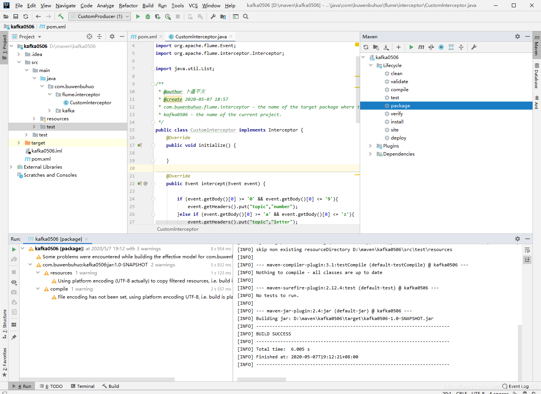Viewport: 541px width, 394px height.
Task: Open Maven Settings wrench icon
Action: click(474, 47)
